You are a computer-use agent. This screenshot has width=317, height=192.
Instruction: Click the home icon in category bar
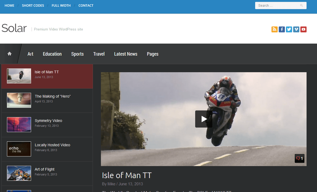(9, 54)
